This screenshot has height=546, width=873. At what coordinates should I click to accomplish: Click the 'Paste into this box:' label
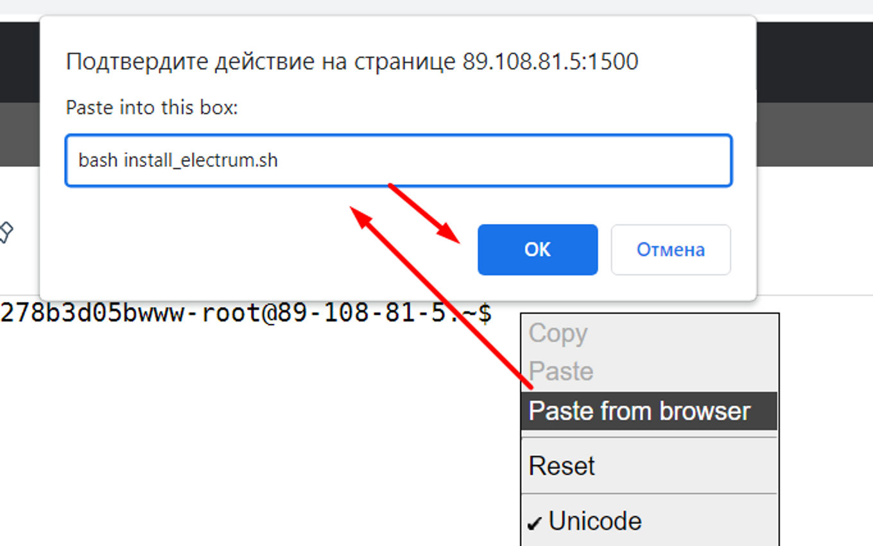point(151,108)
